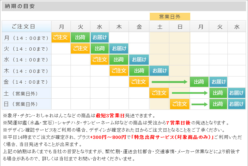Viewport: 248px width, 166px height.
Task: Click お届け badge in 水 row
Action: pos(139,59)
